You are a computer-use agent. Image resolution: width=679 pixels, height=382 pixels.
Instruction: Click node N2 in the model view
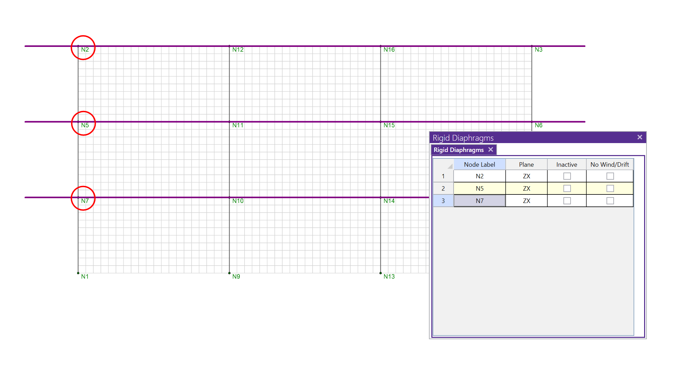[78, 46]
